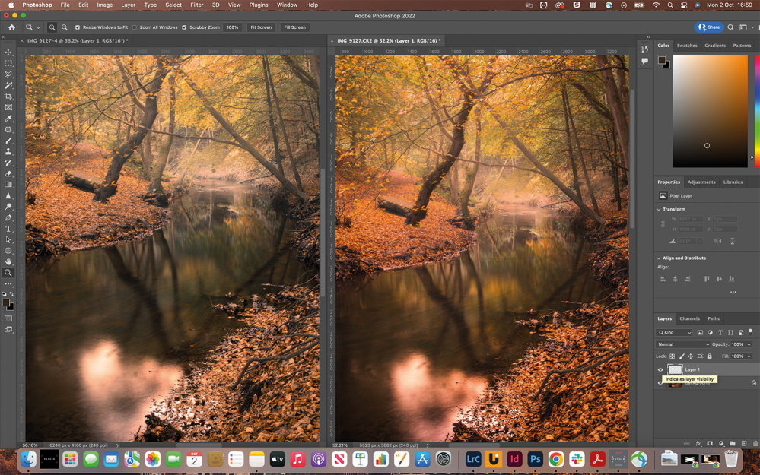Delete layer with trash icon
This screenshot has width=760, height=475.
point(755,443)
